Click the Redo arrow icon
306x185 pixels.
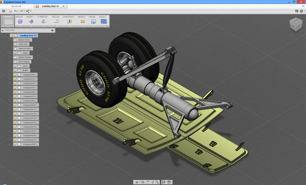21,11
